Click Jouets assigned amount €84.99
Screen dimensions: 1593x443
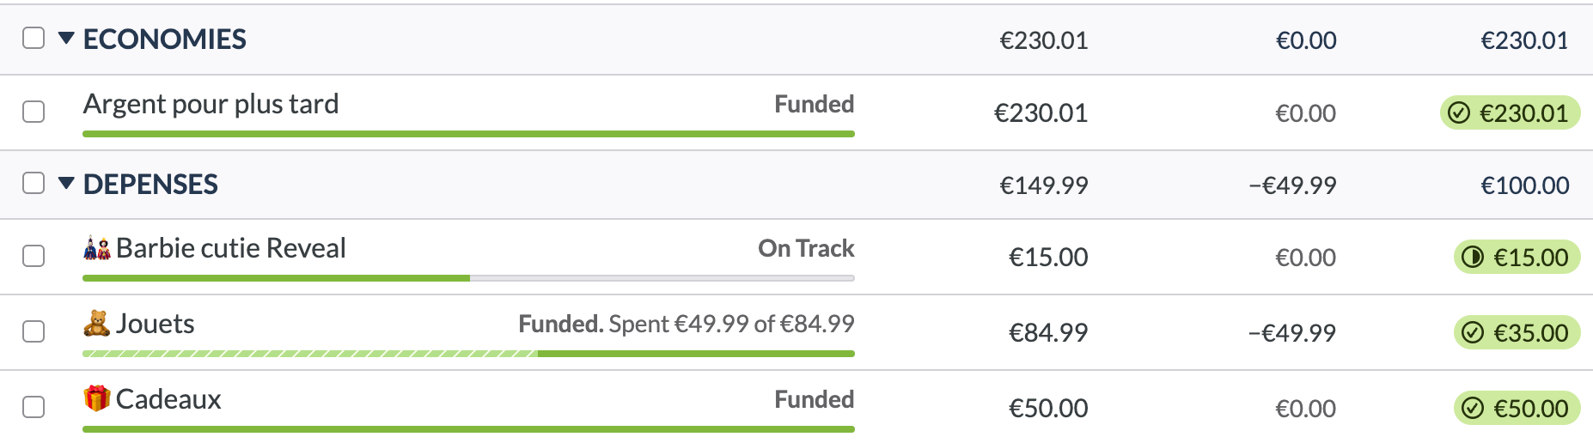pyautogui.click(x=1048, y=333)
